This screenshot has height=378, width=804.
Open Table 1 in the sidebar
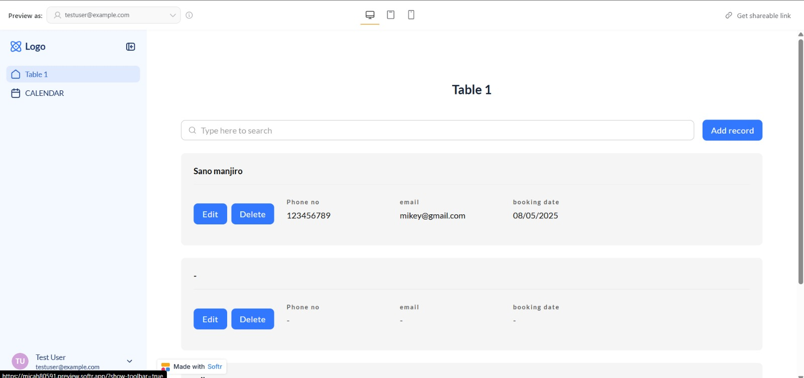point(73,74)
